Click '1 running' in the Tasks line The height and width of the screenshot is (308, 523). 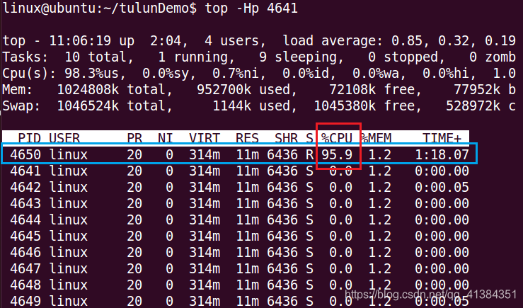tap(193, 57)
